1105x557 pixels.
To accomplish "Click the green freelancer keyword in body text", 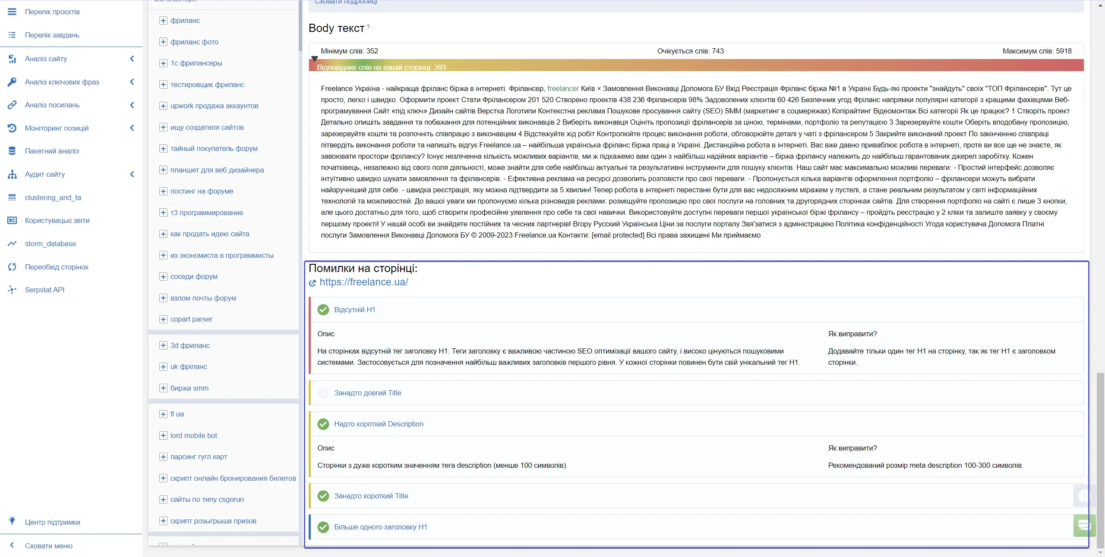I will pos(563,88).
